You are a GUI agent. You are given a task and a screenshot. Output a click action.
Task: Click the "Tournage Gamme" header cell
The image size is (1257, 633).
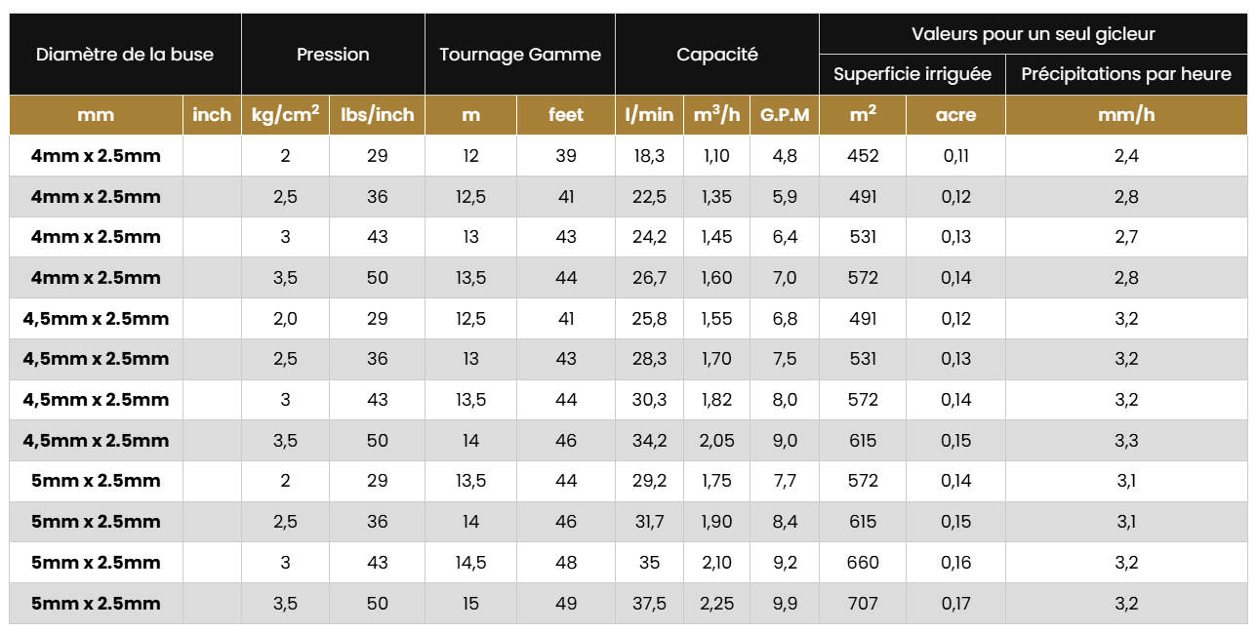click(x=520, y=55)
